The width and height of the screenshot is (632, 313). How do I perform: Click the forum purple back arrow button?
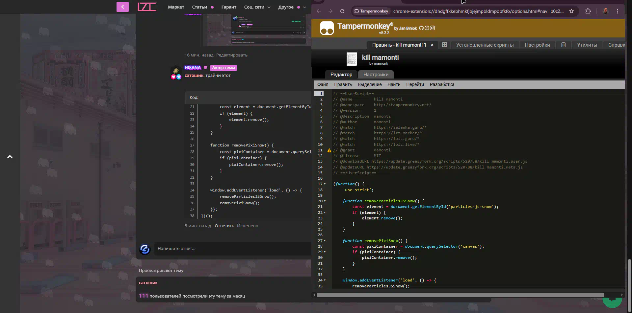[122, 7]
